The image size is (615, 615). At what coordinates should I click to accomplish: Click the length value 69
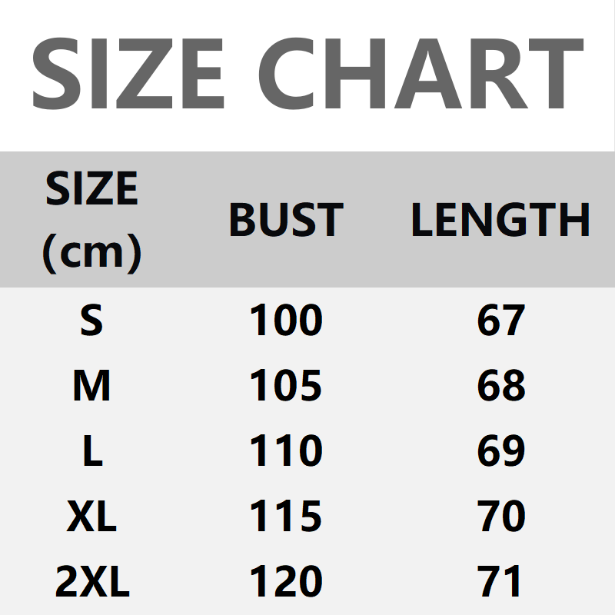500,451
